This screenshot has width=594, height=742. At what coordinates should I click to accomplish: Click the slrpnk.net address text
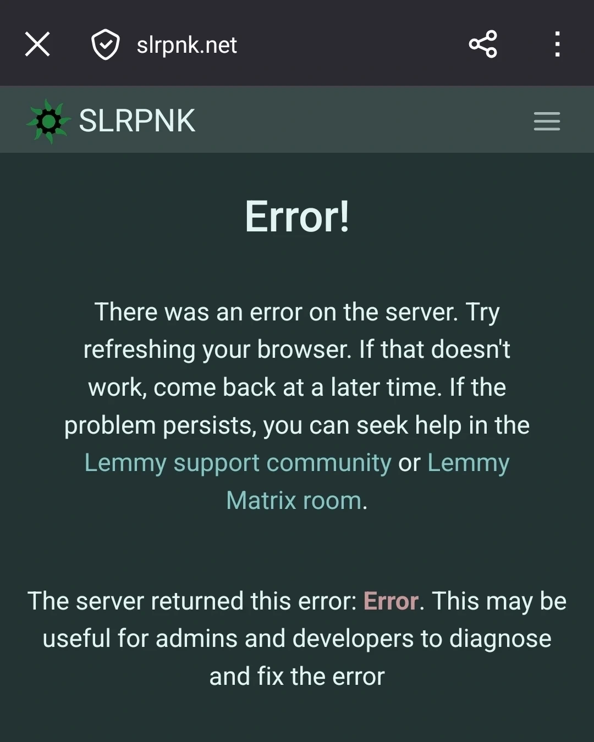coord(187,45)
